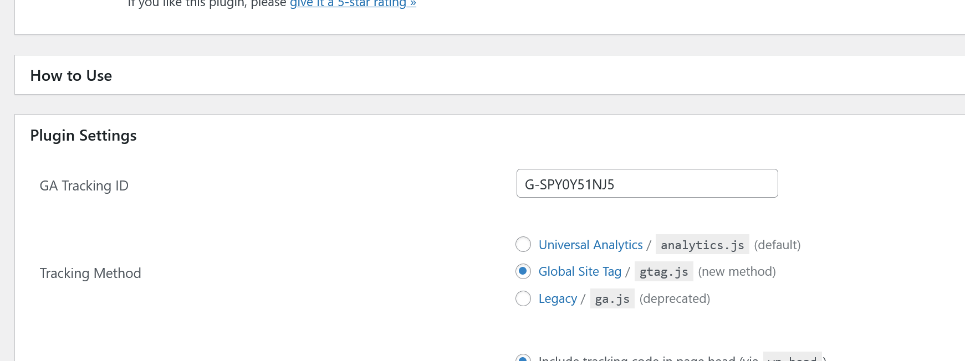The height and width of the screenshot is (361, 965).
Task: Click the gtag.js code label
Action: (663, 271)
